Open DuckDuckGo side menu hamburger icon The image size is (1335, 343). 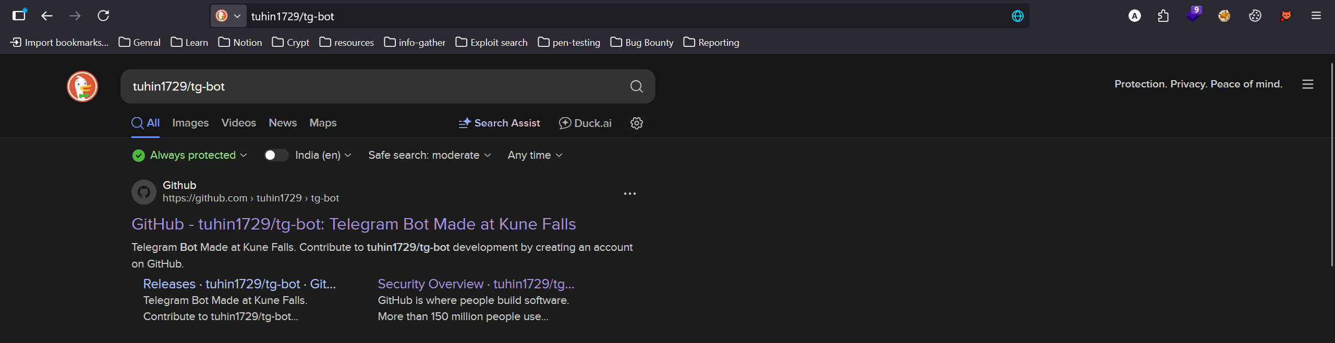click(1307, 84)
